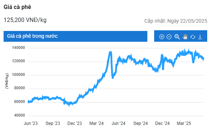Click the 140000 y-axis label
This screenshot has width=209, height=131.
(x=18, y=48)
